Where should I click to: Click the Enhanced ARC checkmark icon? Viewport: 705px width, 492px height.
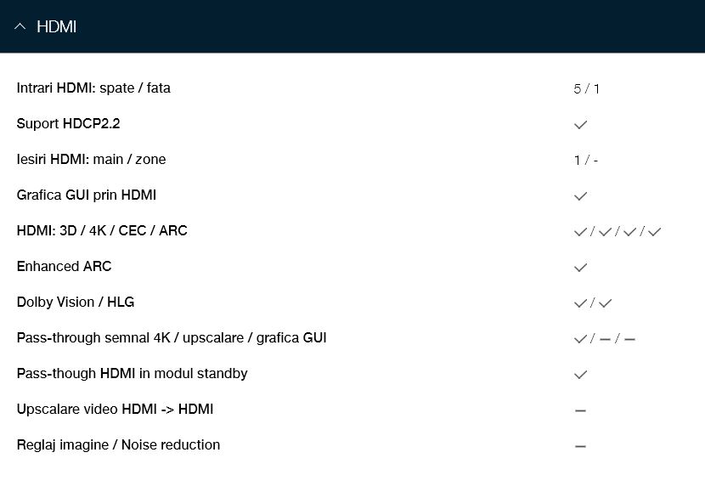[580, 268]
